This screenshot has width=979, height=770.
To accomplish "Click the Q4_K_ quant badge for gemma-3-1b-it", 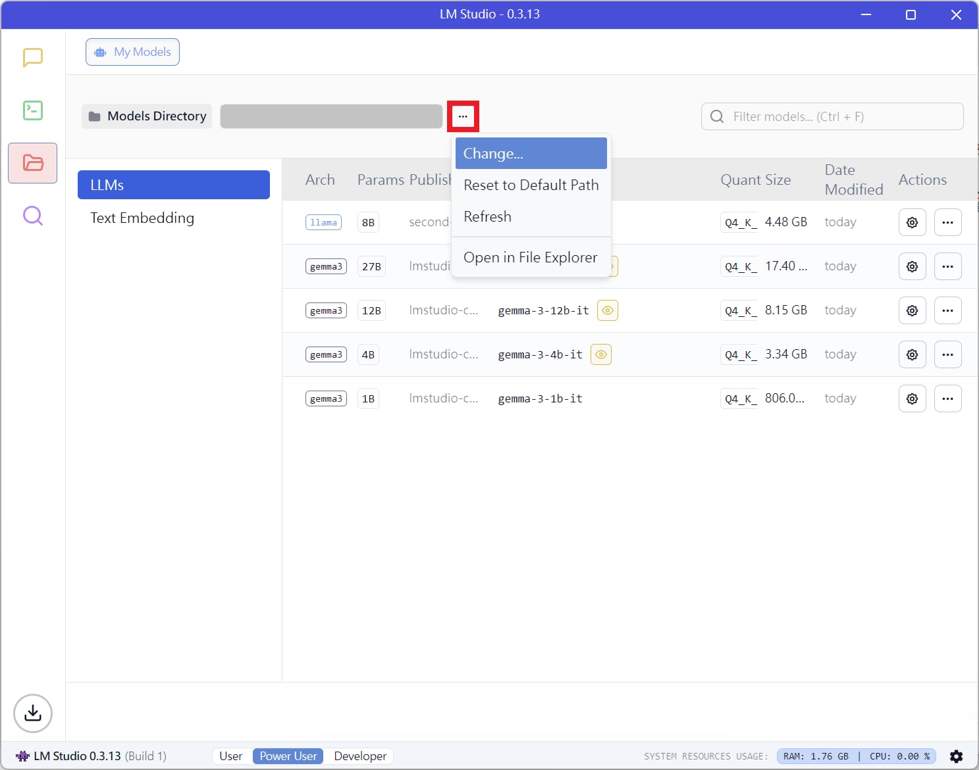I will click(x=741, y=398).
